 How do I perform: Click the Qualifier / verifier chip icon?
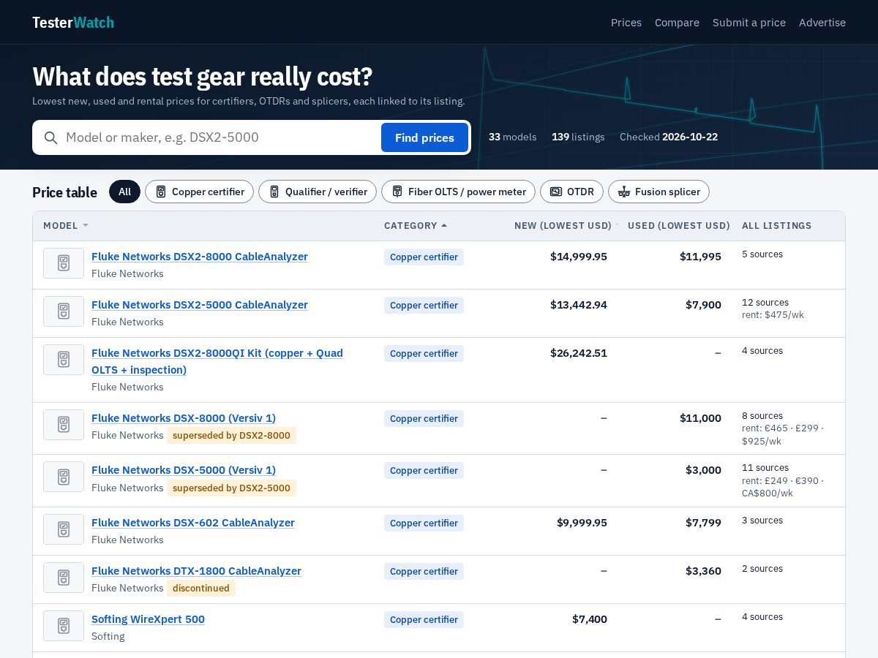click(x=274, y=192)
